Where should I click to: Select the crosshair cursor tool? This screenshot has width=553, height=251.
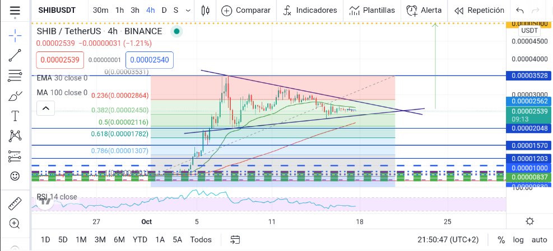coord(15,35)
